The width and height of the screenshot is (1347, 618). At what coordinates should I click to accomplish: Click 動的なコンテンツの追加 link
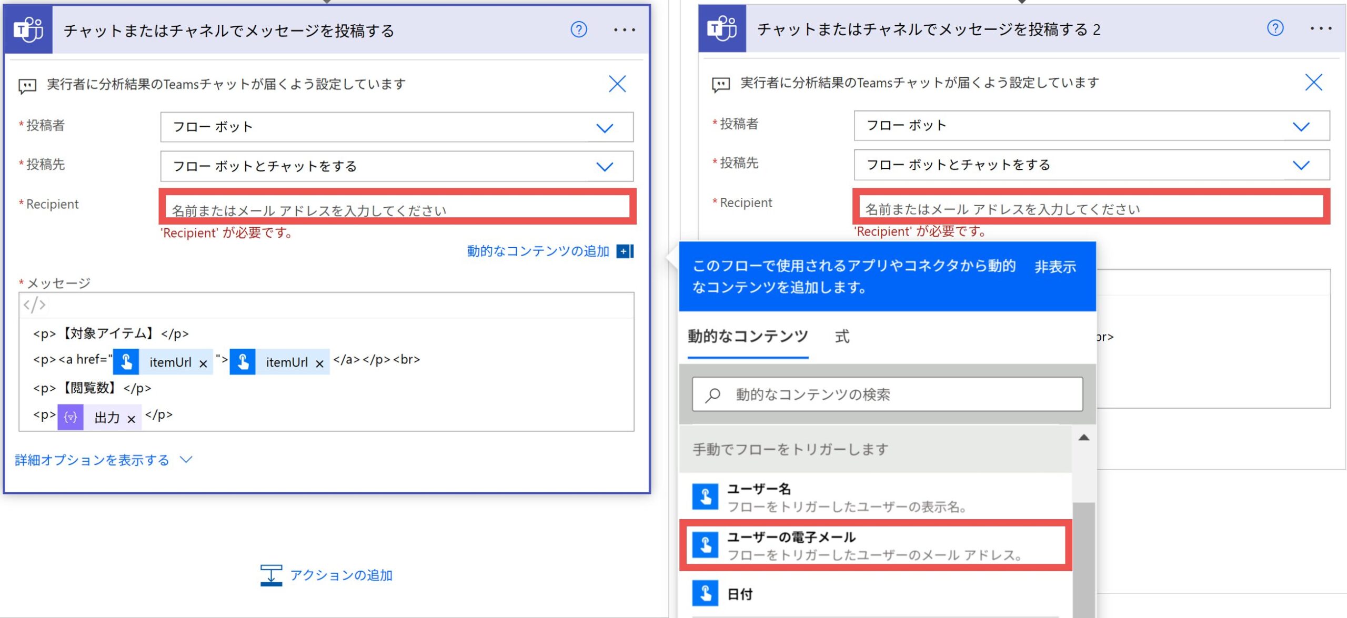(x=538, y=251)
